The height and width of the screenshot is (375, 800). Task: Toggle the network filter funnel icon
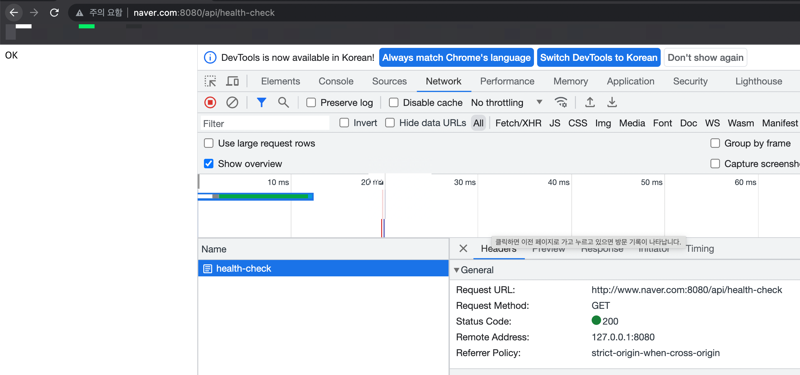[261, 103]
